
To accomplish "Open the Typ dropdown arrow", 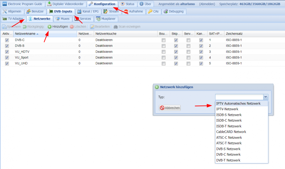I will 266,97.
